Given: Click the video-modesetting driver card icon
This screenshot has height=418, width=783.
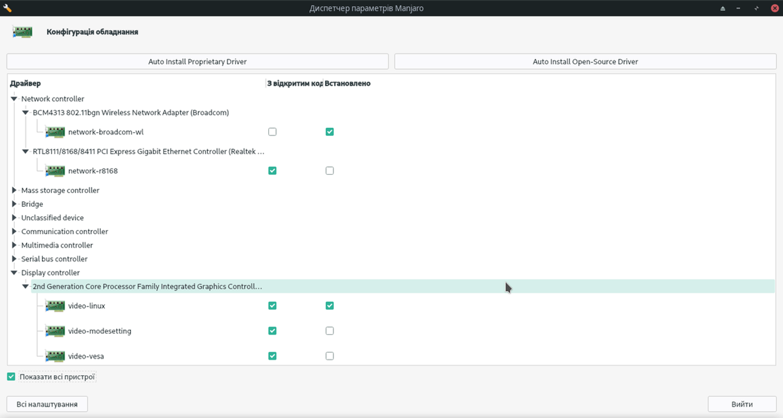Looking at the screenshot, I should pos(55,331).
